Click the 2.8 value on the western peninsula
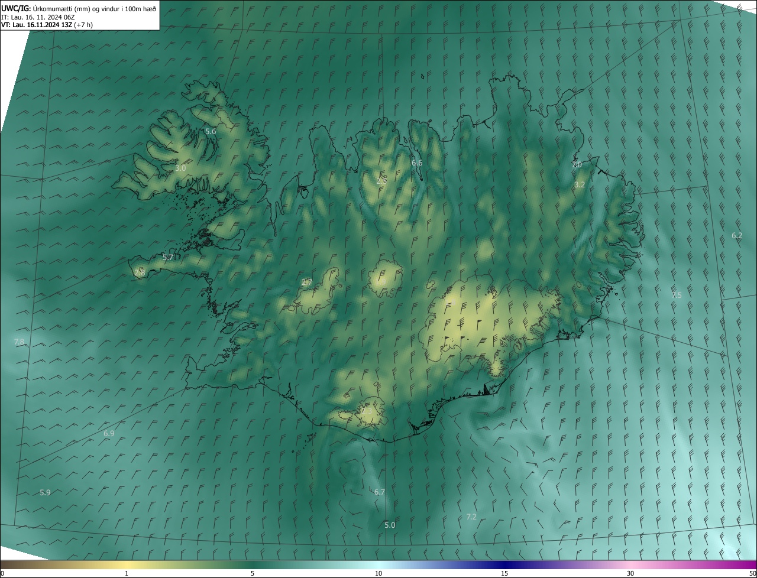757x578 pixels. pos(140,272)
